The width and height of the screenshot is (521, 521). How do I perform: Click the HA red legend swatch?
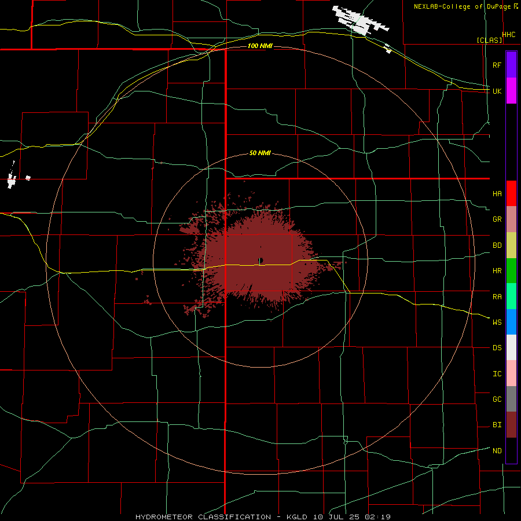coord(511,193)
